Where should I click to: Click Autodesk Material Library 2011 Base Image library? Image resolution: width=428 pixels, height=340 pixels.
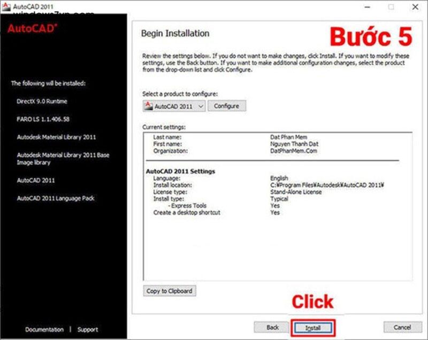63,158
